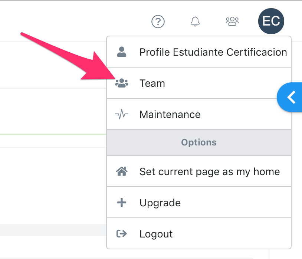Choose Set current page as my home
The width and height of the screenshot is (302, 259).
click(x=209, y=171)
